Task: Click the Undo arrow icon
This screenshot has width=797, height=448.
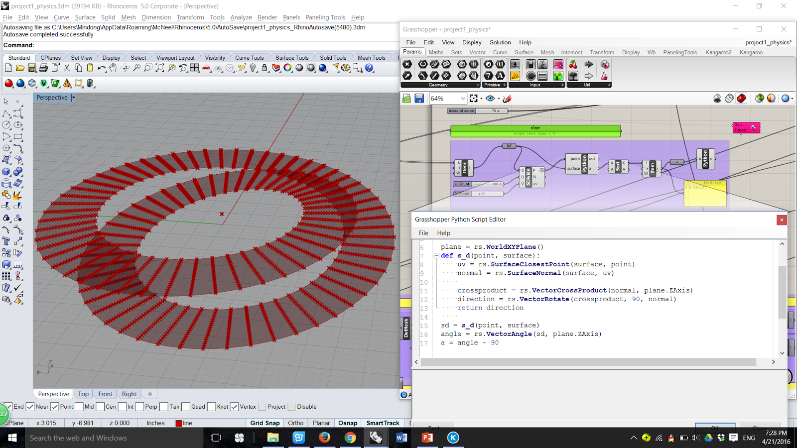Action: (x=102, y=68)
